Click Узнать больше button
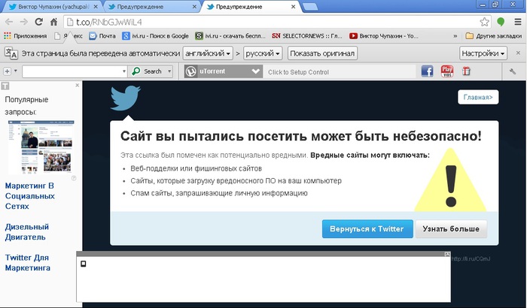 [451, 229]
